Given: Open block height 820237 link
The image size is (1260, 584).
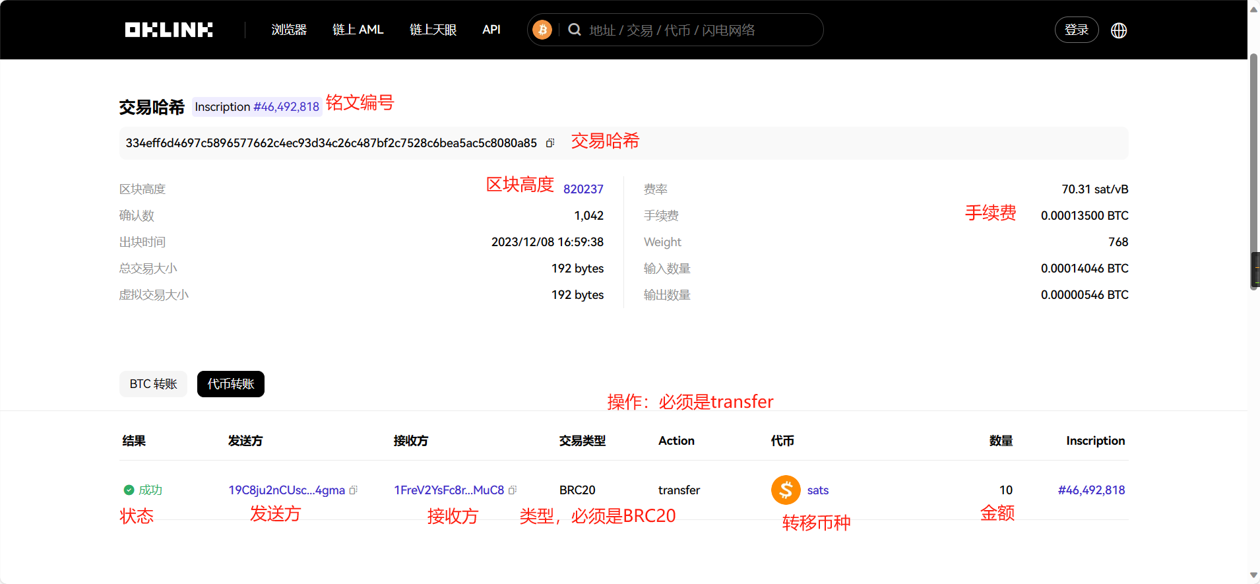Looking at the screenshot, I should (583, 189).
